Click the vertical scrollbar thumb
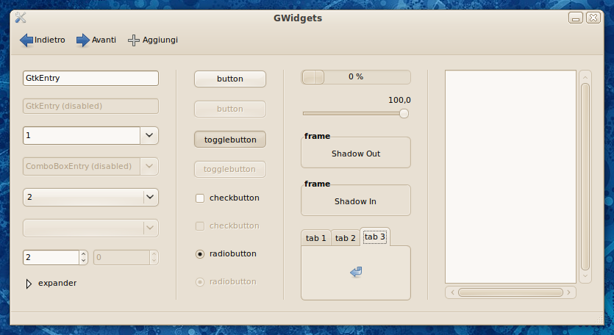 coord(585,176)
